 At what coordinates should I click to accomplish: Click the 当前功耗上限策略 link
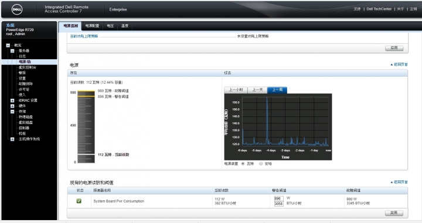coord(84,36)
